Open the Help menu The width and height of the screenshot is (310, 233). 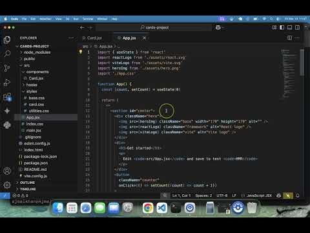point(114,19)
